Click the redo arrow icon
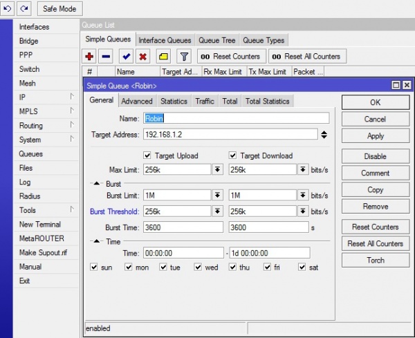The image size is (415, 338). coord(24,8)
